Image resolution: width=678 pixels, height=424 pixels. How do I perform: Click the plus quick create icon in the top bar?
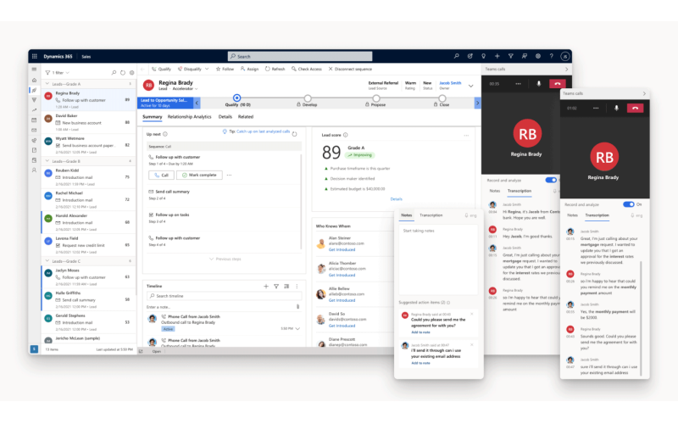click(497, 56)
